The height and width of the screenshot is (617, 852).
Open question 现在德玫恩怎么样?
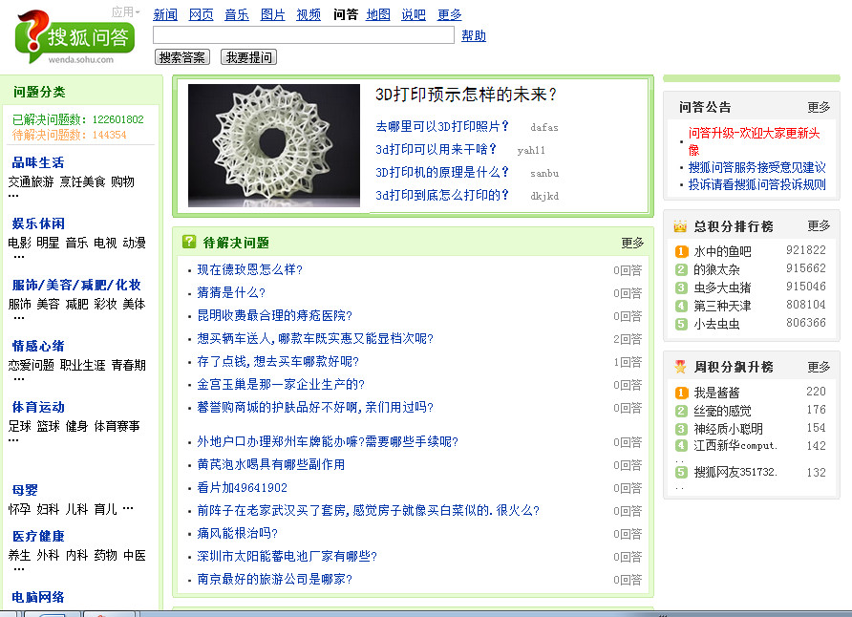(x=250, y=269)
